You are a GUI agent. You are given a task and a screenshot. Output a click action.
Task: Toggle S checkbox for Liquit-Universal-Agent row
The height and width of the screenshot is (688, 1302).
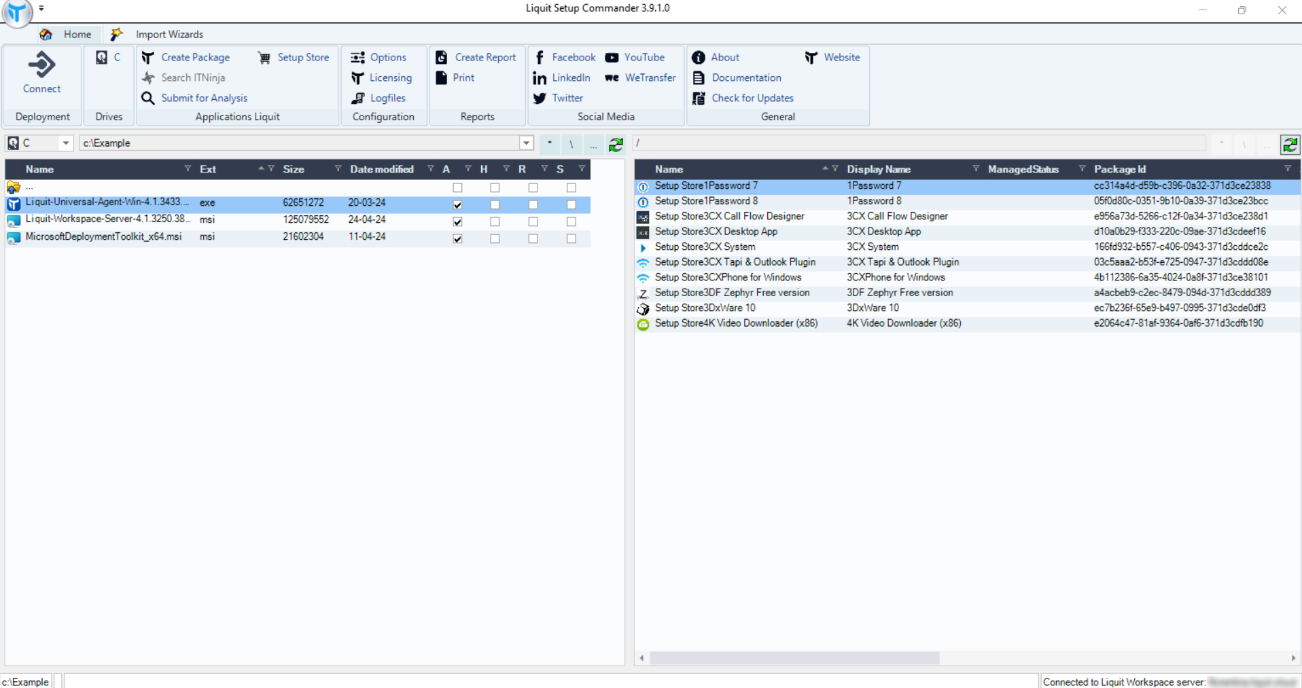(571, 204)
